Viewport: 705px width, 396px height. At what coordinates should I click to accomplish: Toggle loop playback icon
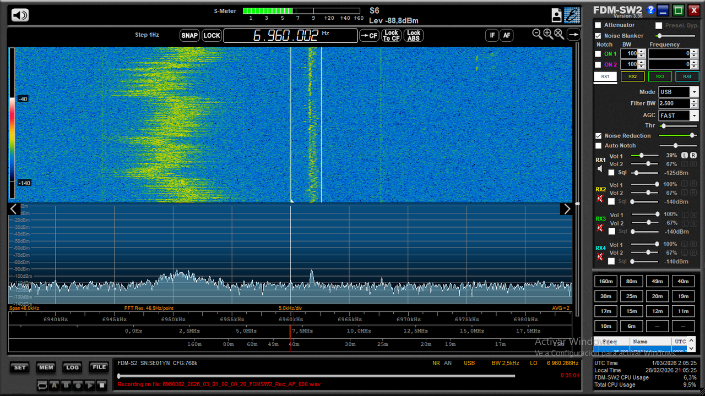[42, 385]
